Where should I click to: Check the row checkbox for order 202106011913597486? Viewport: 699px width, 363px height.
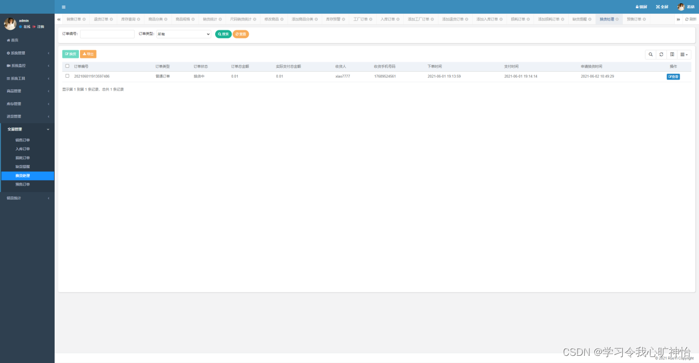(x=67, y=76)
